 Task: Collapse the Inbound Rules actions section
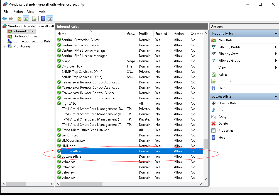click(276, 33)
